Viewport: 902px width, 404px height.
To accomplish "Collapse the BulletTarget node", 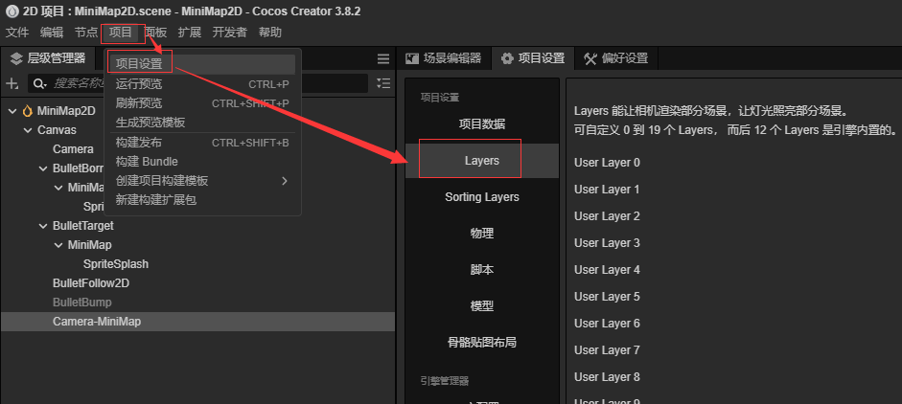I will click(43, 226).
